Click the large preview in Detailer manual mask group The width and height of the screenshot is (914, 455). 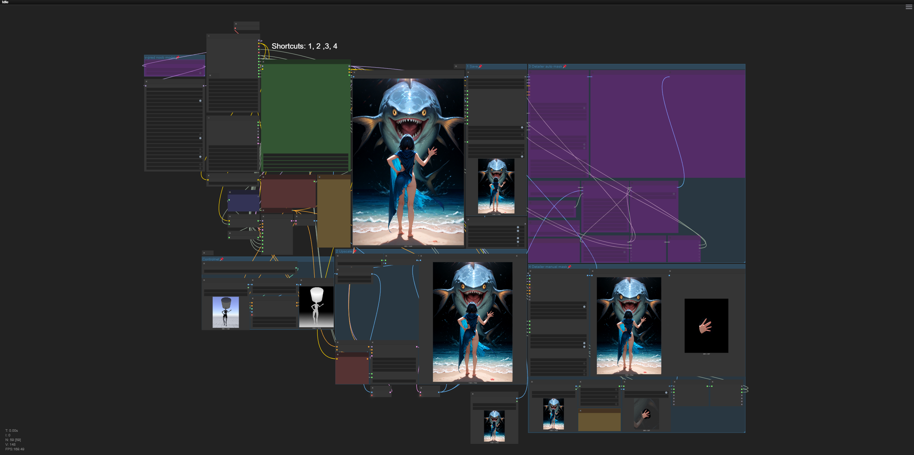[x=629, y=326]
